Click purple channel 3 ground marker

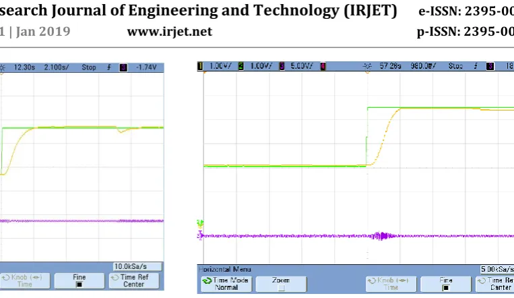(x=200, y=235)
